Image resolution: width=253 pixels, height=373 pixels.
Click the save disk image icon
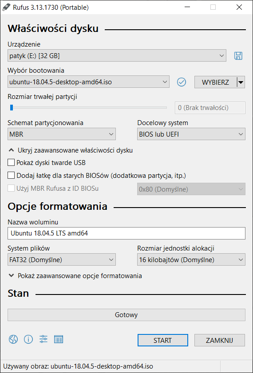pos(238,56)
